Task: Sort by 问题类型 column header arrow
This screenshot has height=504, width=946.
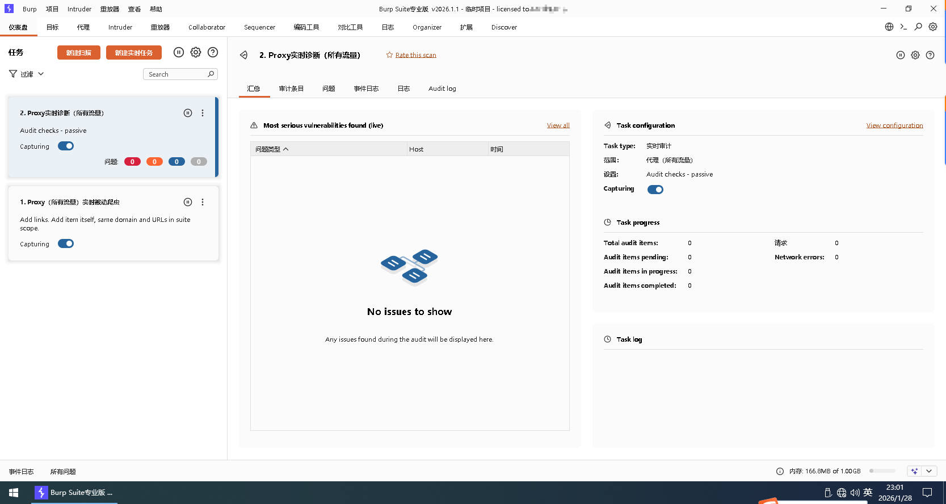Action: click(x=286, y=149)
